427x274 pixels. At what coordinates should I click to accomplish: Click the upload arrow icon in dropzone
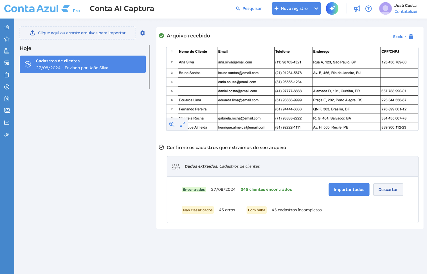tap(32, 33)
